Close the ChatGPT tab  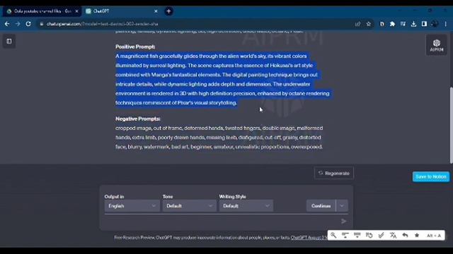click(156, 11)
